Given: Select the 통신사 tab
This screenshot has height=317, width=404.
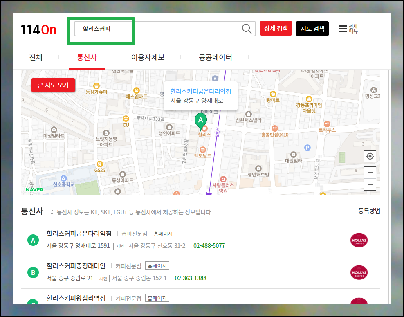Looking at the screenshot, I should tap(87, 57).
